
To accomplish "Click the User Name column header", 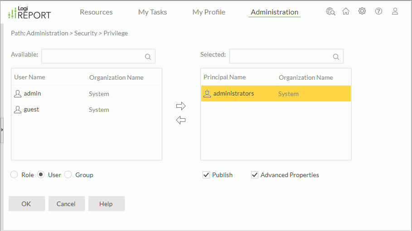I will (x=30, y=77).
